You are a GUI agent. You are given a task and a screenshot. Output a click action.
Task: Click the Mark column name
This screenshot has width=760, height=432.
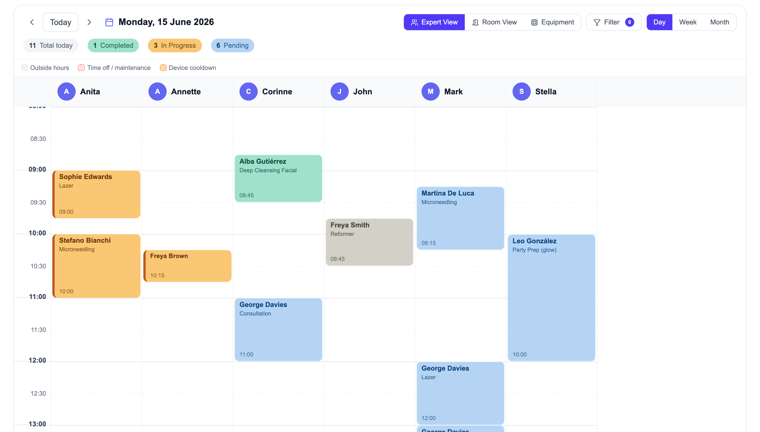click(453, 92)
